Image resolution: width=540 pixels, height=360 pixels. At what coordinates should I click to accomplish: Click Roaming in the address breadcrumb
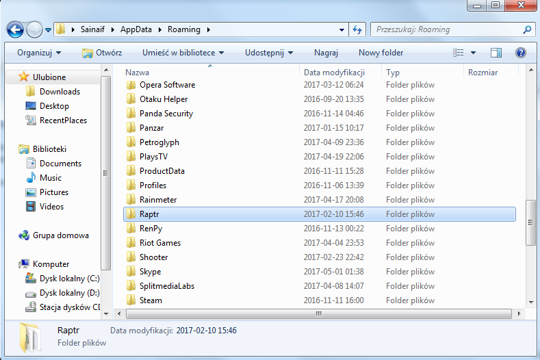[184, 29]
